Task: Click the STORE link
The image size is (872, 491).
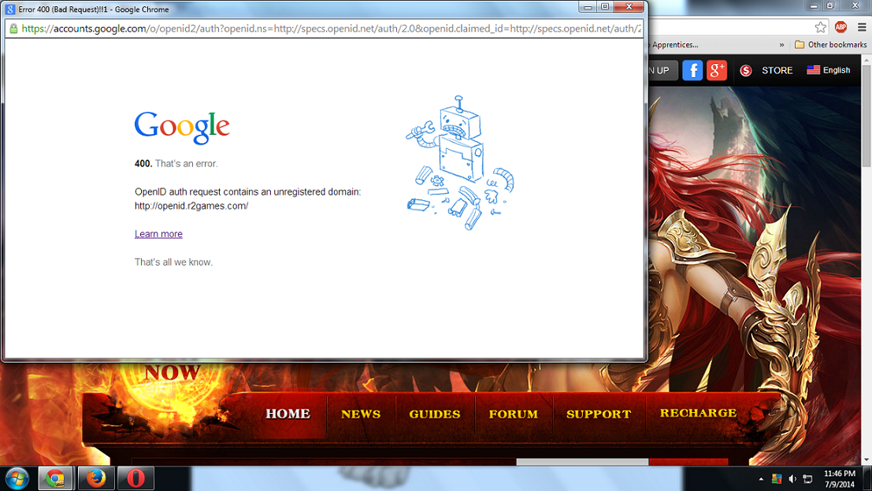Action: [x=777, y=70]
